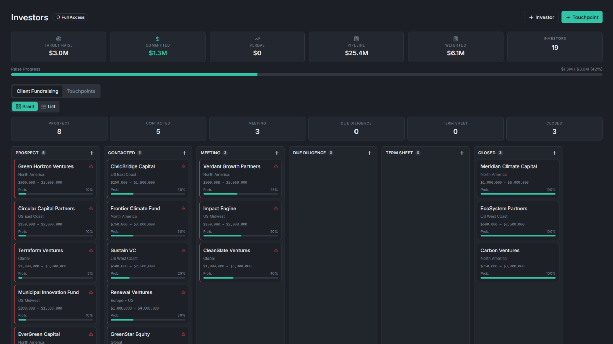613x344 pixels.
Task: Open the Client Fundraising tab
Action: tap(37, 91)
